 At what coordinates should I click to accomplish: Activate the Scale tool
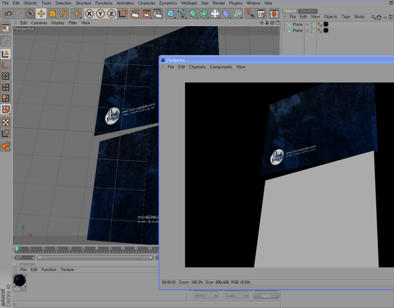[52, 13]
